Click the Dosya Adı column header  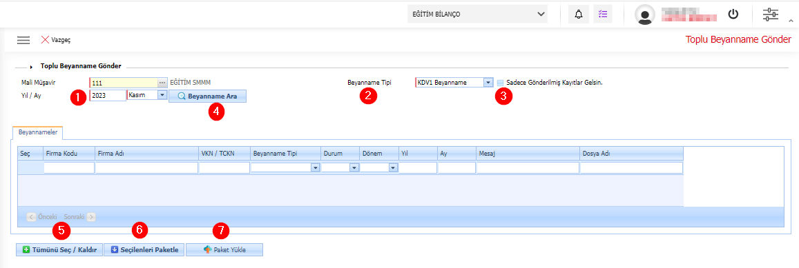click(x=631, y=153)
